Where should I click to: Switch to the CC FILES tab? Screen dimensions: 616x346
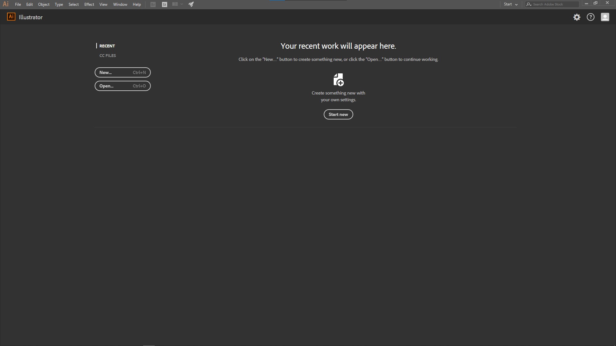coord(107,56)
